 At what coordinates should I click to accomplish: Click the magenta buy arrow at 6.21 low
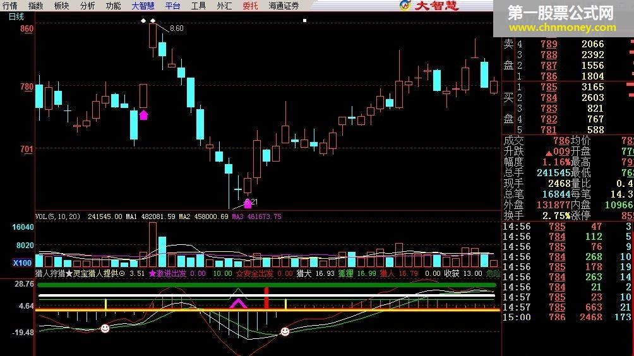click(248, 204)
